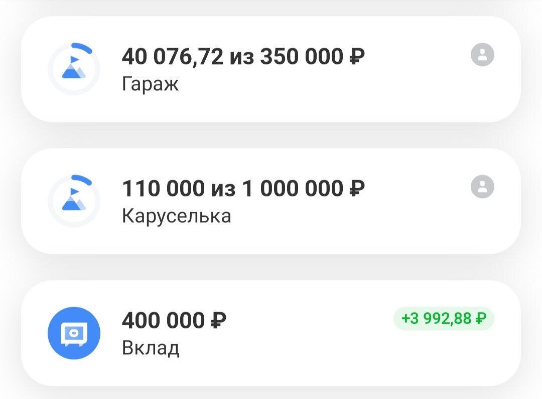Tap the deposit vault icon next to 400 000 ₽
The height and width of the screenshot is (399, 542).
click(x=73, y=333)
